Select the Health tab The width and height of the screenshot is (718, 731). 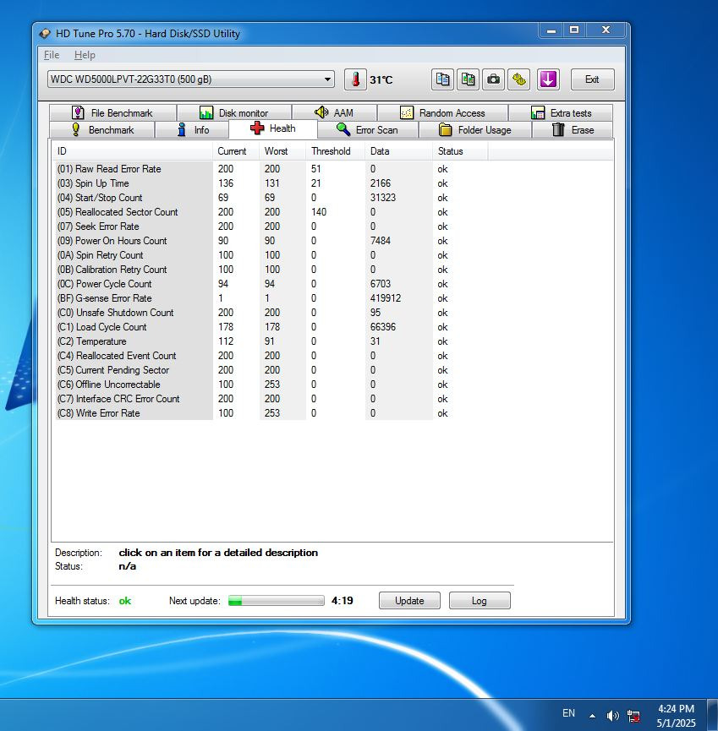(x=273, y=128)
